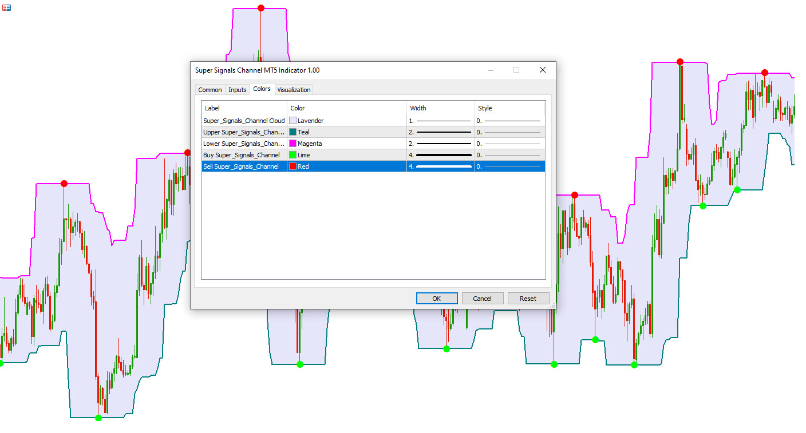This screenshot has width=806, height=433.
Task: Confirm settings with the OK button
Action: coord(436,298)
